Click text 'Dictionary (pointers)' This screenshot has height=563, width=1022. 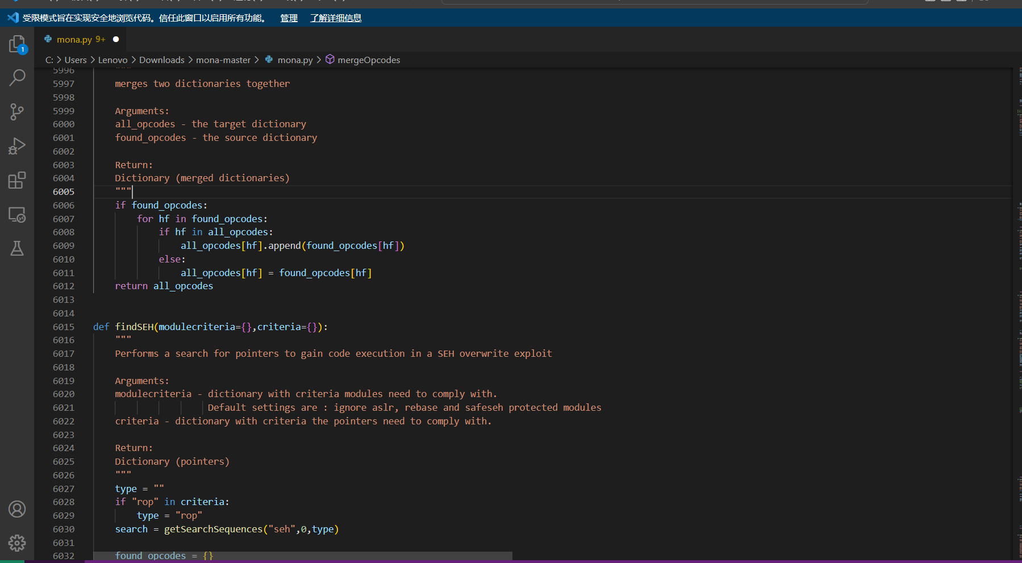(x=172, y=461)
